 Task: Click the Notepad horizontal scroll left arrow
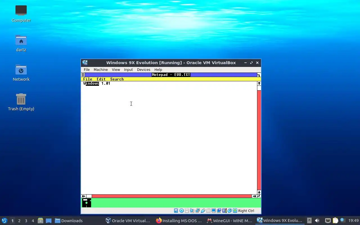pos(84,196)
